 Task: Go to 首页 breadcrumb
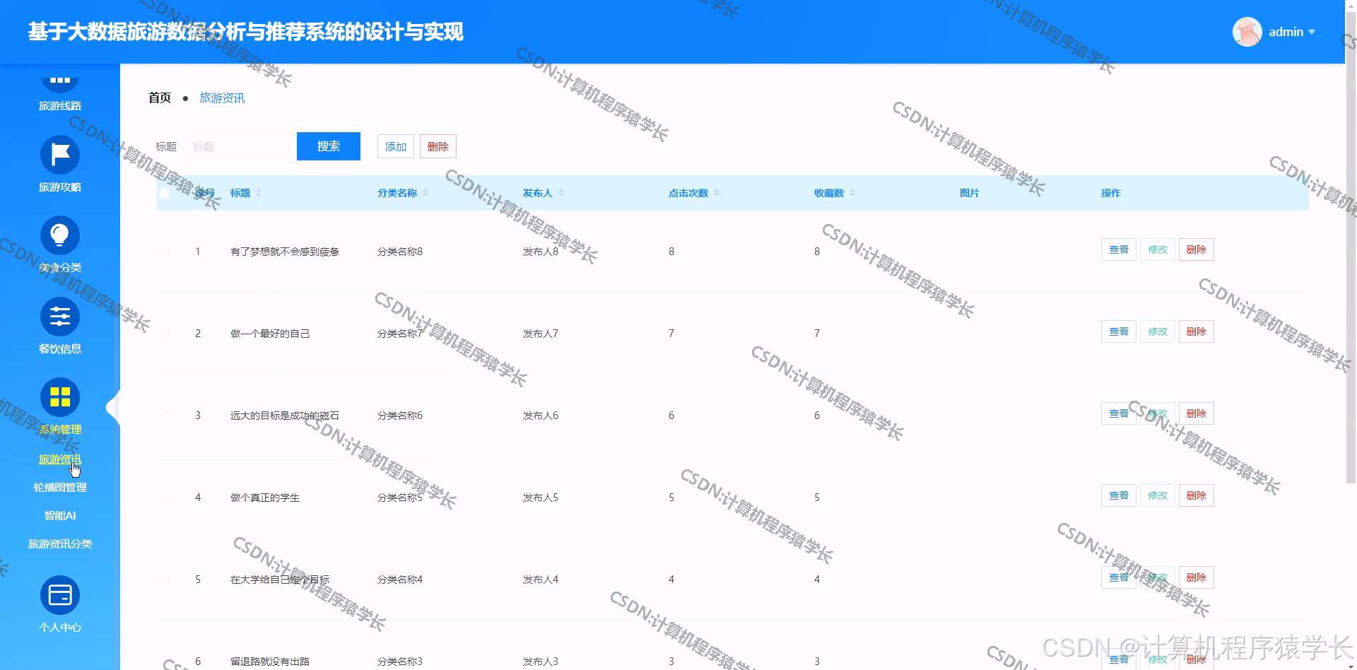[160, 98]
